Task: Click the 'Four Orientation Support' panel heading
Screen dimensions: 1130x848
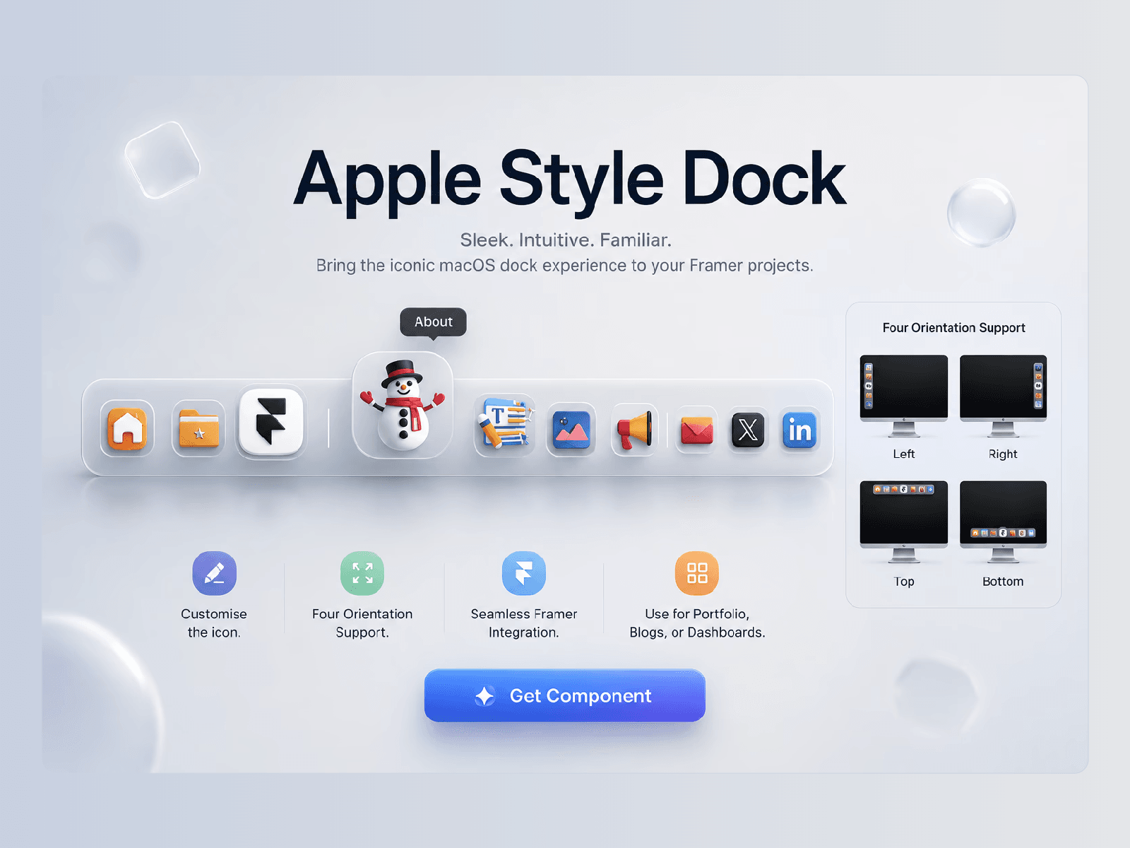Action: (953, 328)
